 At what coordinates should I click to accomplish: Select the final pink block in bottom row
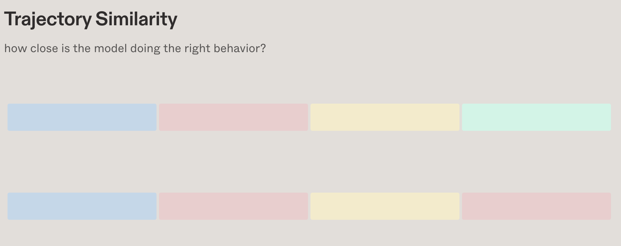[536, 206]
